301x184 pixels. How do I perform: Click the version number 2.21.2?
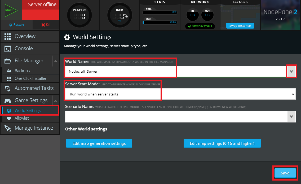(280, 19)
